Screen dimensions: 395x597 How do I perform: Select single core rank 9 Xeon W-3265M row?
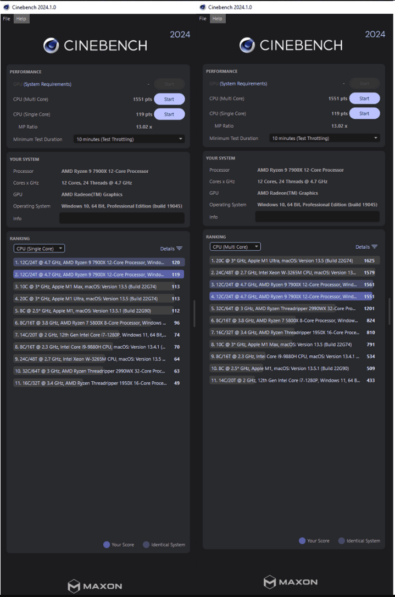click(99, 359)
